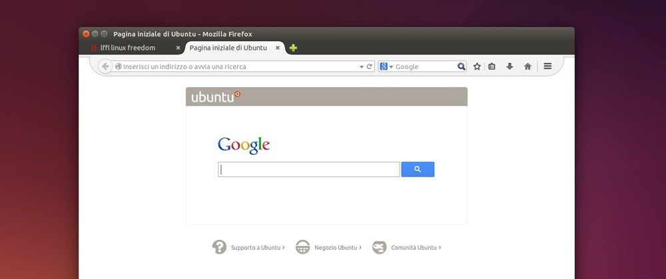
Task: Go to home page icon
Action: pyautogui.click(x=527, y=66)
